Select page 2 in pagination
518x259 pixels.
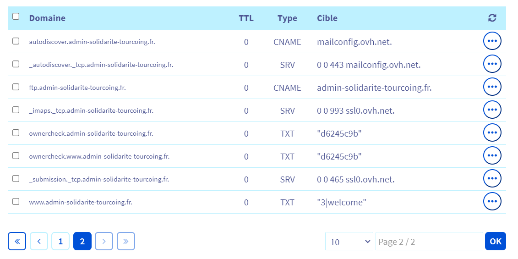(x=82, y=241)
